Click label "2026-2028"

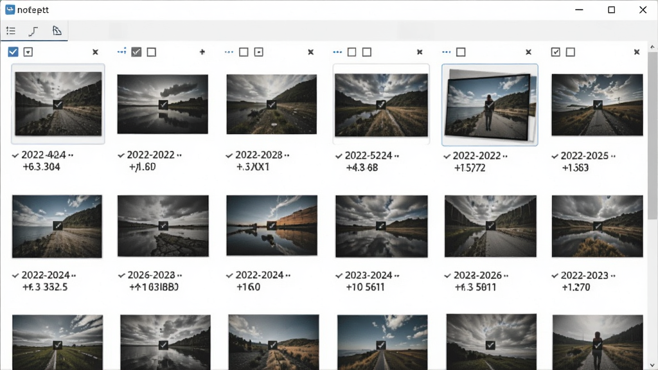pos(152,275)
